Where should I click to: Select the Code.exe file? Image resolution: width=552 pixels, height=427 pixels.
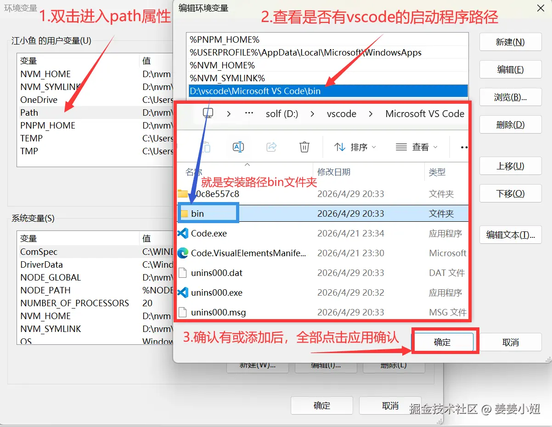click(x=323, y=233)
